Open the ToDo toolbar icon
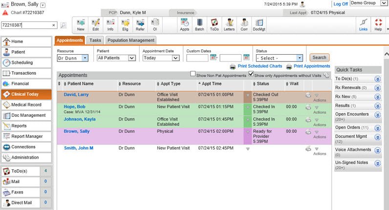The width and height of the screenshot is (389, 210). pyautogui.click(x=215, y=25)
